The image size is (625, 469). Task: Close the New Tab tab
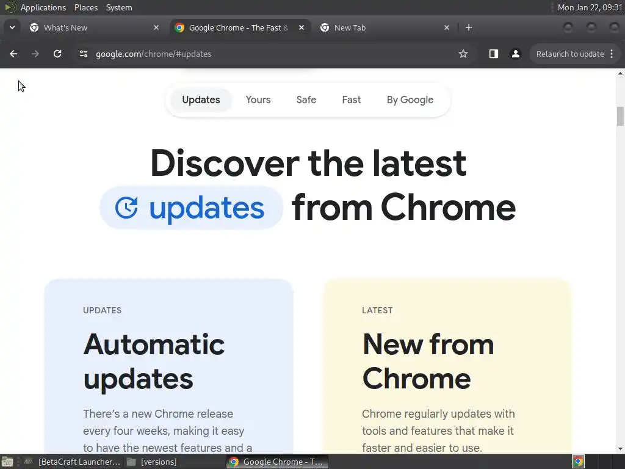(447, 27)
